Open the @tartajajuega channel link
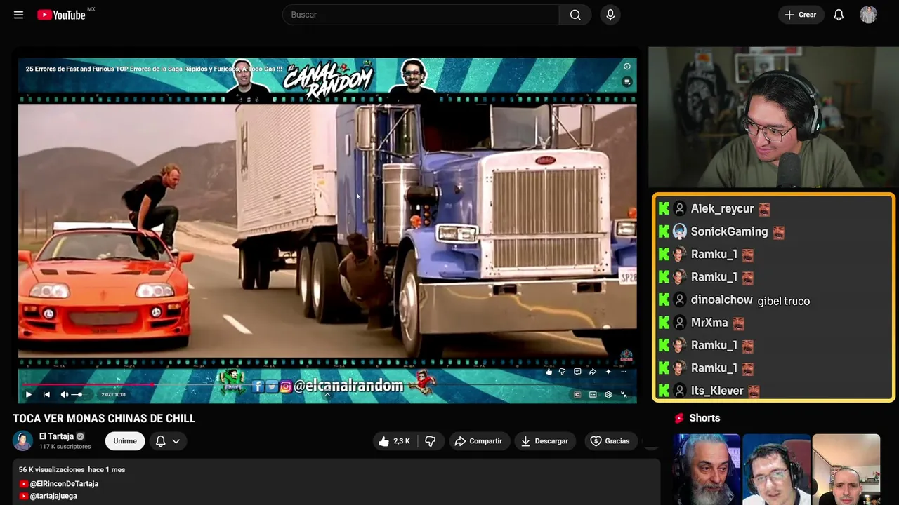899x505 pixels. pos(53,496)
